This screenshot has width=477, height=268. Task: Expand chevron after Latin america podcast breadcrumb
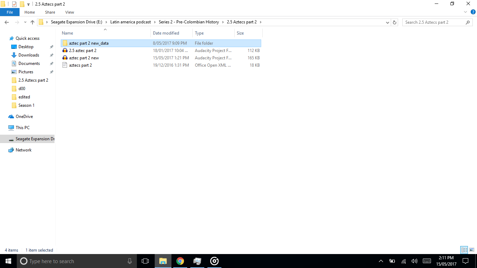155,22
